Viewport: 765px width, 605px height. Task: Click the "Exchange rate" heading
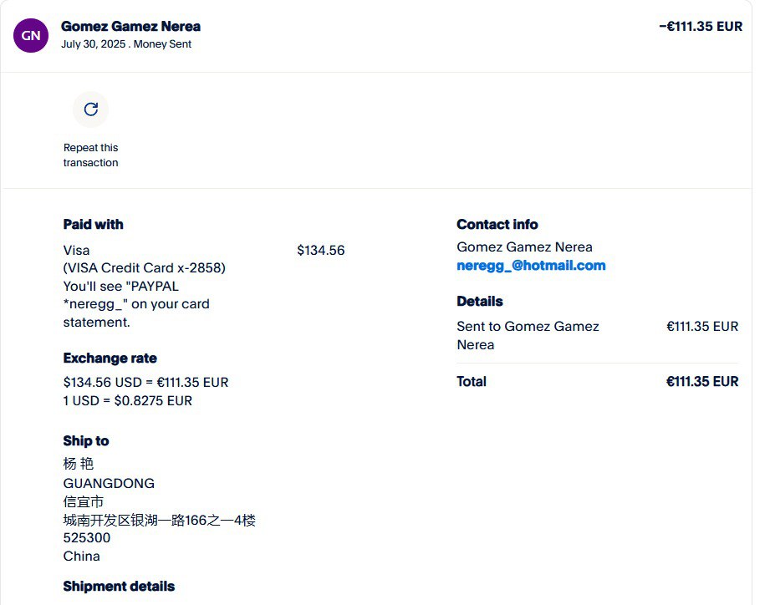coord(110,358)
